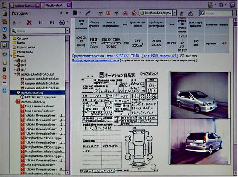Image resolution: width=238 pixels, height=177 pixels.
Task: Expand the /E:/ history node
Action: (15, 70)
